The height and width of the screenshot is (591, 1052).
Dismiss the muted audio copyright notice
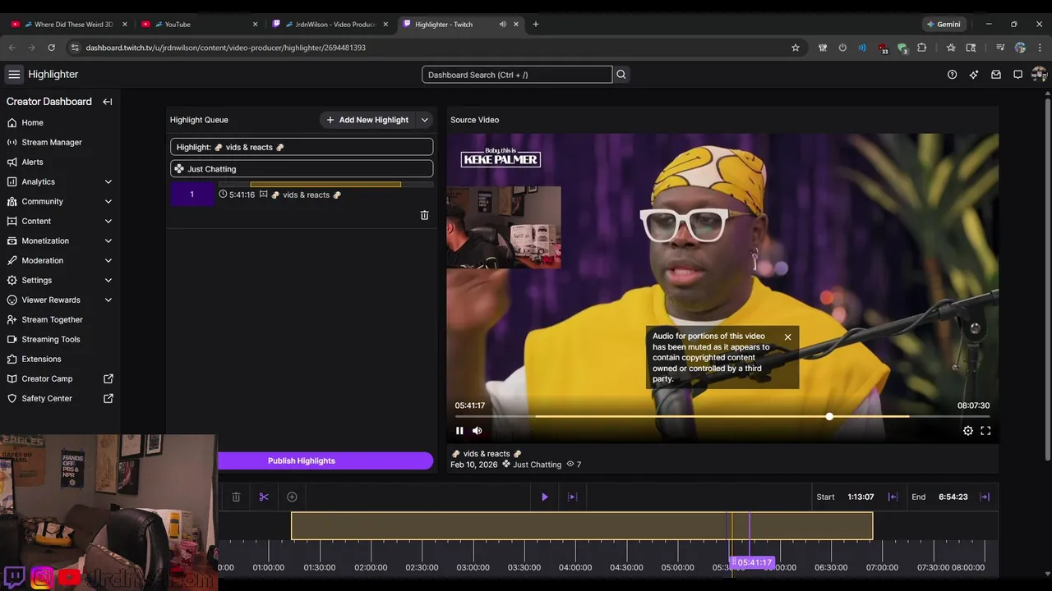coord(787,337)
